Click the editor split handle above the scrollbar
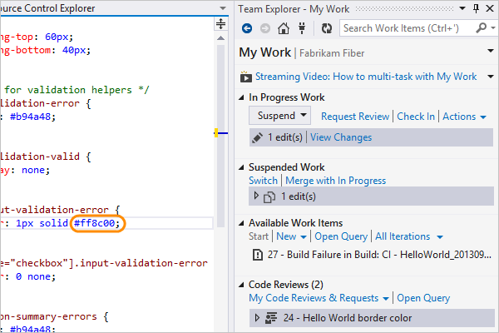This screenshot has height=333, width=499. coord(221,24)
